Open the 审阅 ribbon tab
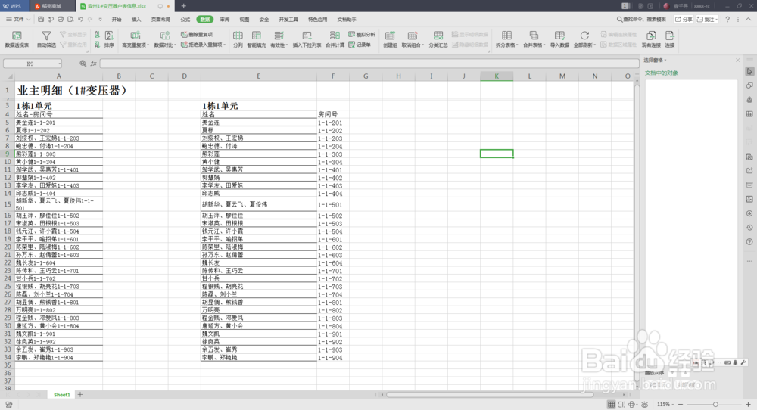This screenshot has height=410, width=757. pos(225,20)
